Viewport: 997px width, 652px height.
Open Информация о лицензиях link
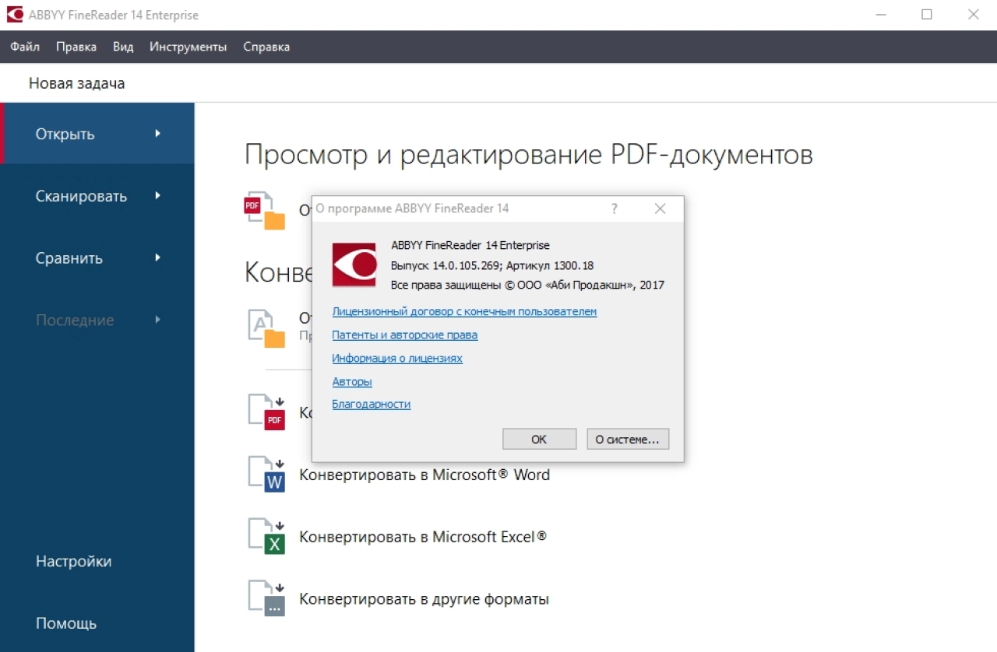(396, 358)
